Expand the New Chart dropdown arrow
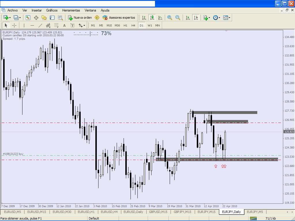The height and width of the screenshot is (221, 295). [x=10, y=18]
